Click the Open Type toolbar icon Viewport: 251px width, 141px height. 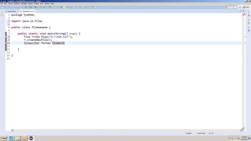[49, 7]
